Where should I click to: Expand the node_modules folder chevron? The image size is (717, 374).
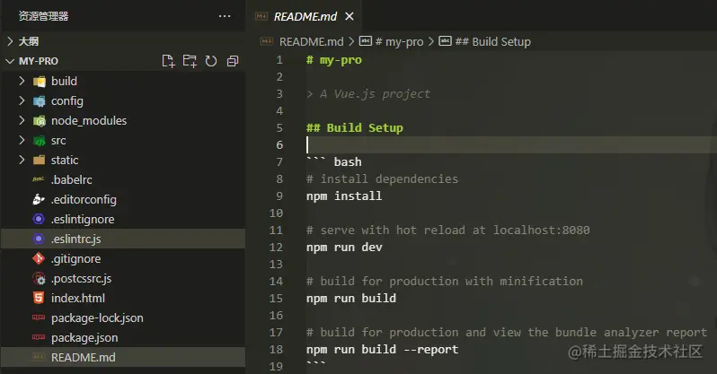tap(22, 120)
